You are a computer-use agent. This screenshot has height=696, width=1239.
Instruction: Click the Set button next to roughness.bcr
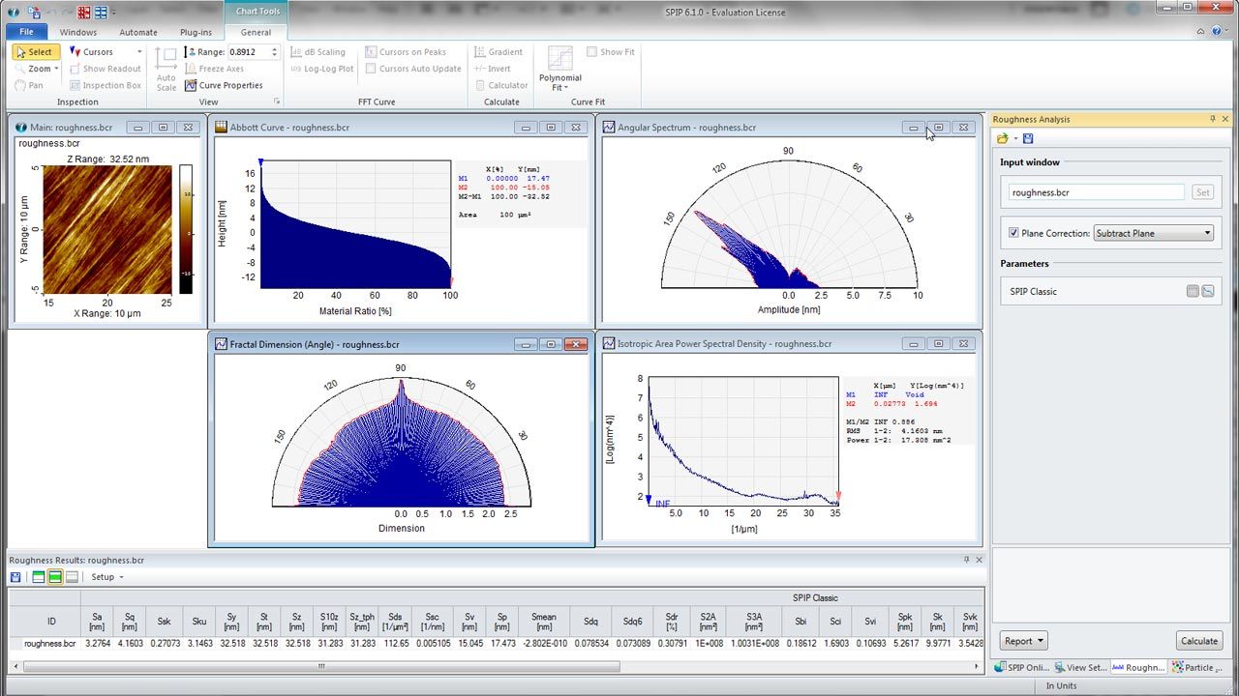[1202, 191]
